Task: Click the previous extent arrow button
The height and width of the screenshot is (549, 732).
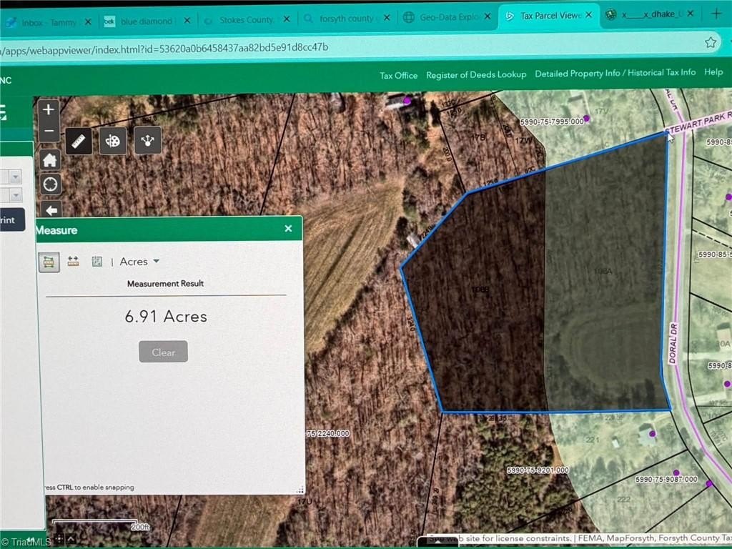Action: click(x=51, y=209)
